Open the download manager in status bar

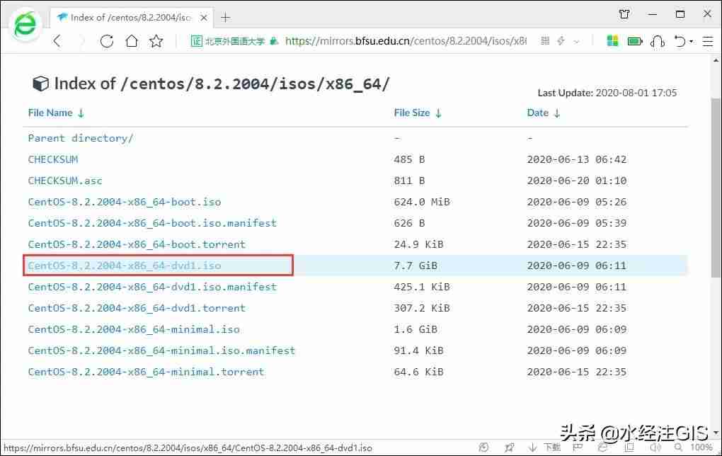point(545,447)
